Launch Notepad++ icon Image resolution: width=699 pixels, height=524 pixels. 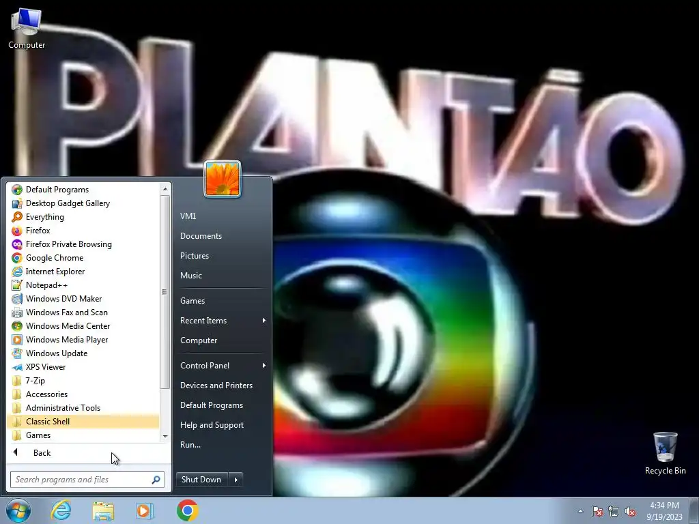coord(17,285)
